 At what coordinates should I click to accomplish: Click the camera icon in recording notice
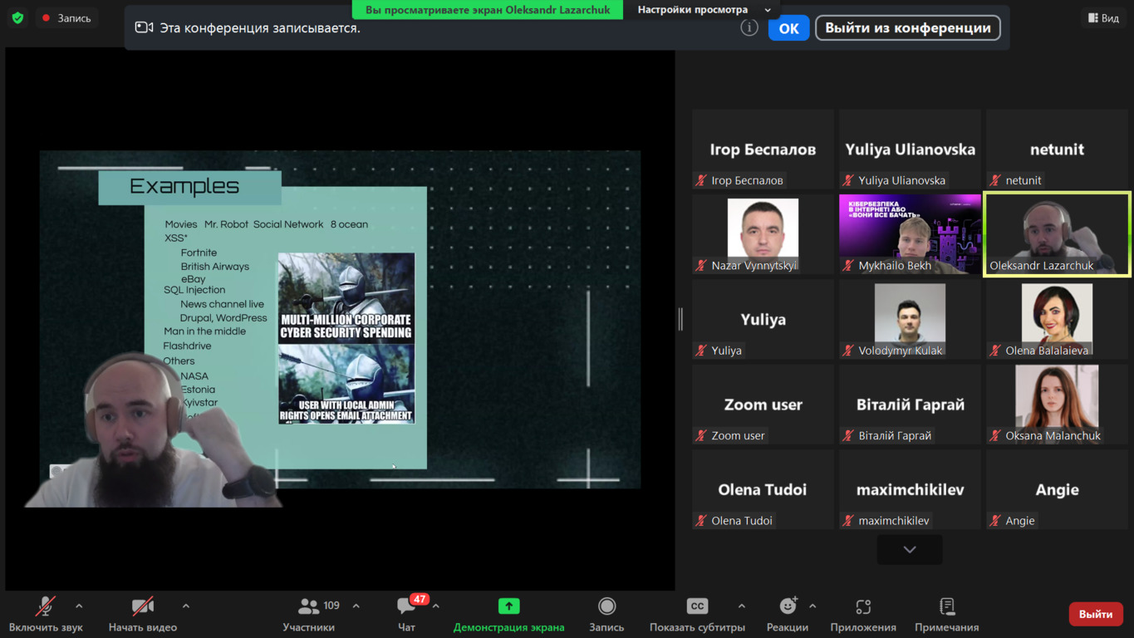[x=145, y=28]
